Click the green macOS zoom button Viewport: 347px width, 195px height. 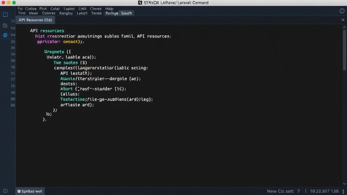coord(14,3)
